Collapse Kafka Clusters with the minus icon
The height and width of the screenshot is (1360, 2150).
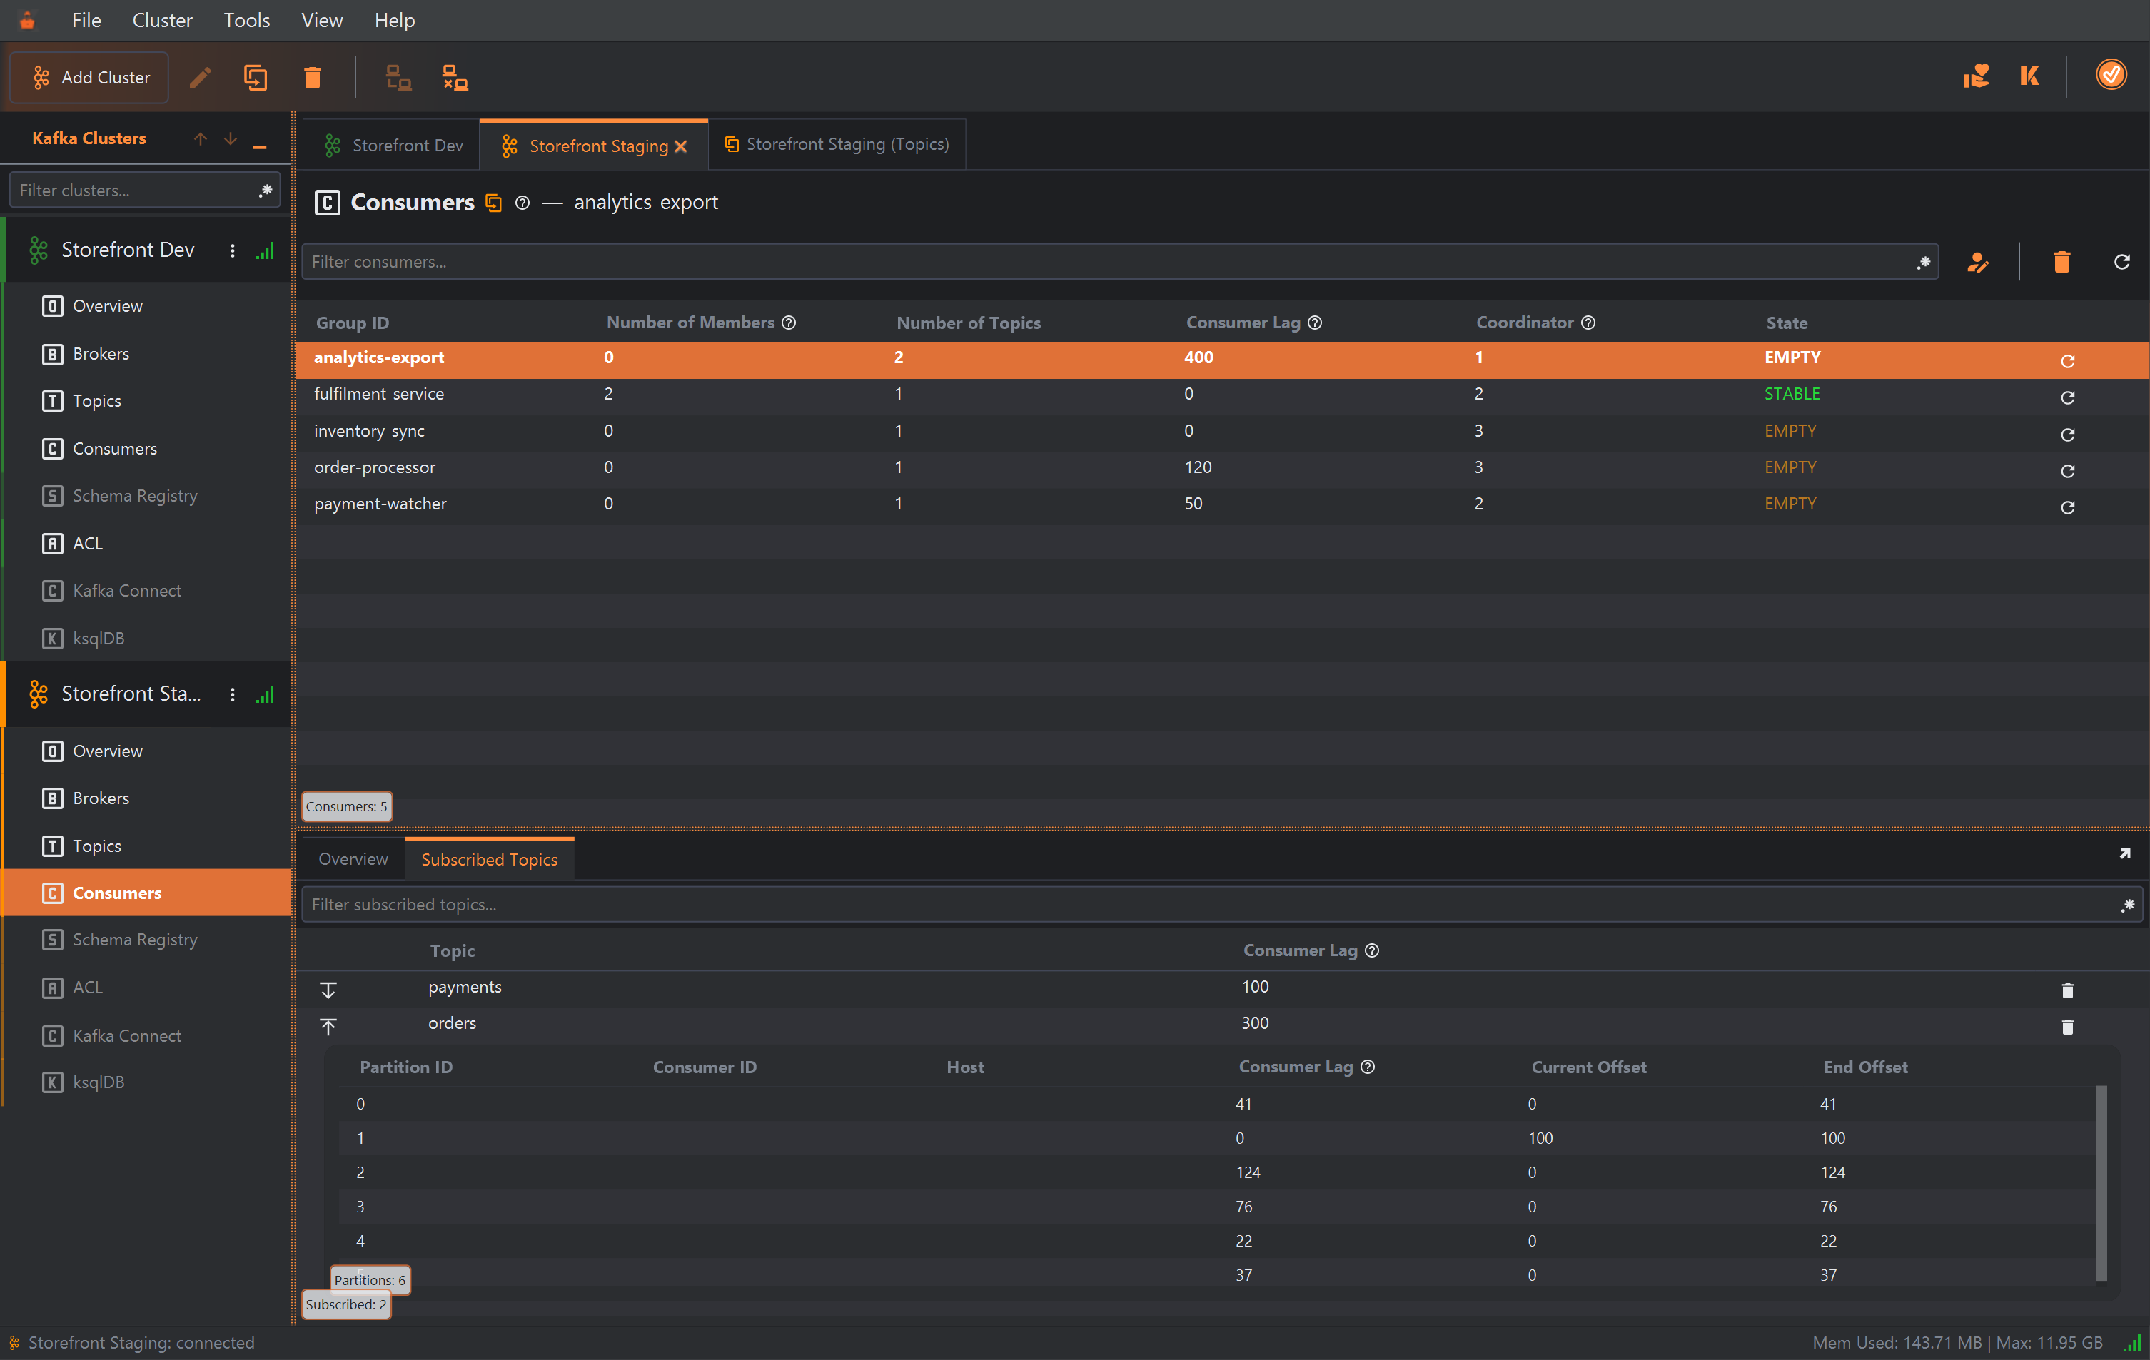point(260,146)
